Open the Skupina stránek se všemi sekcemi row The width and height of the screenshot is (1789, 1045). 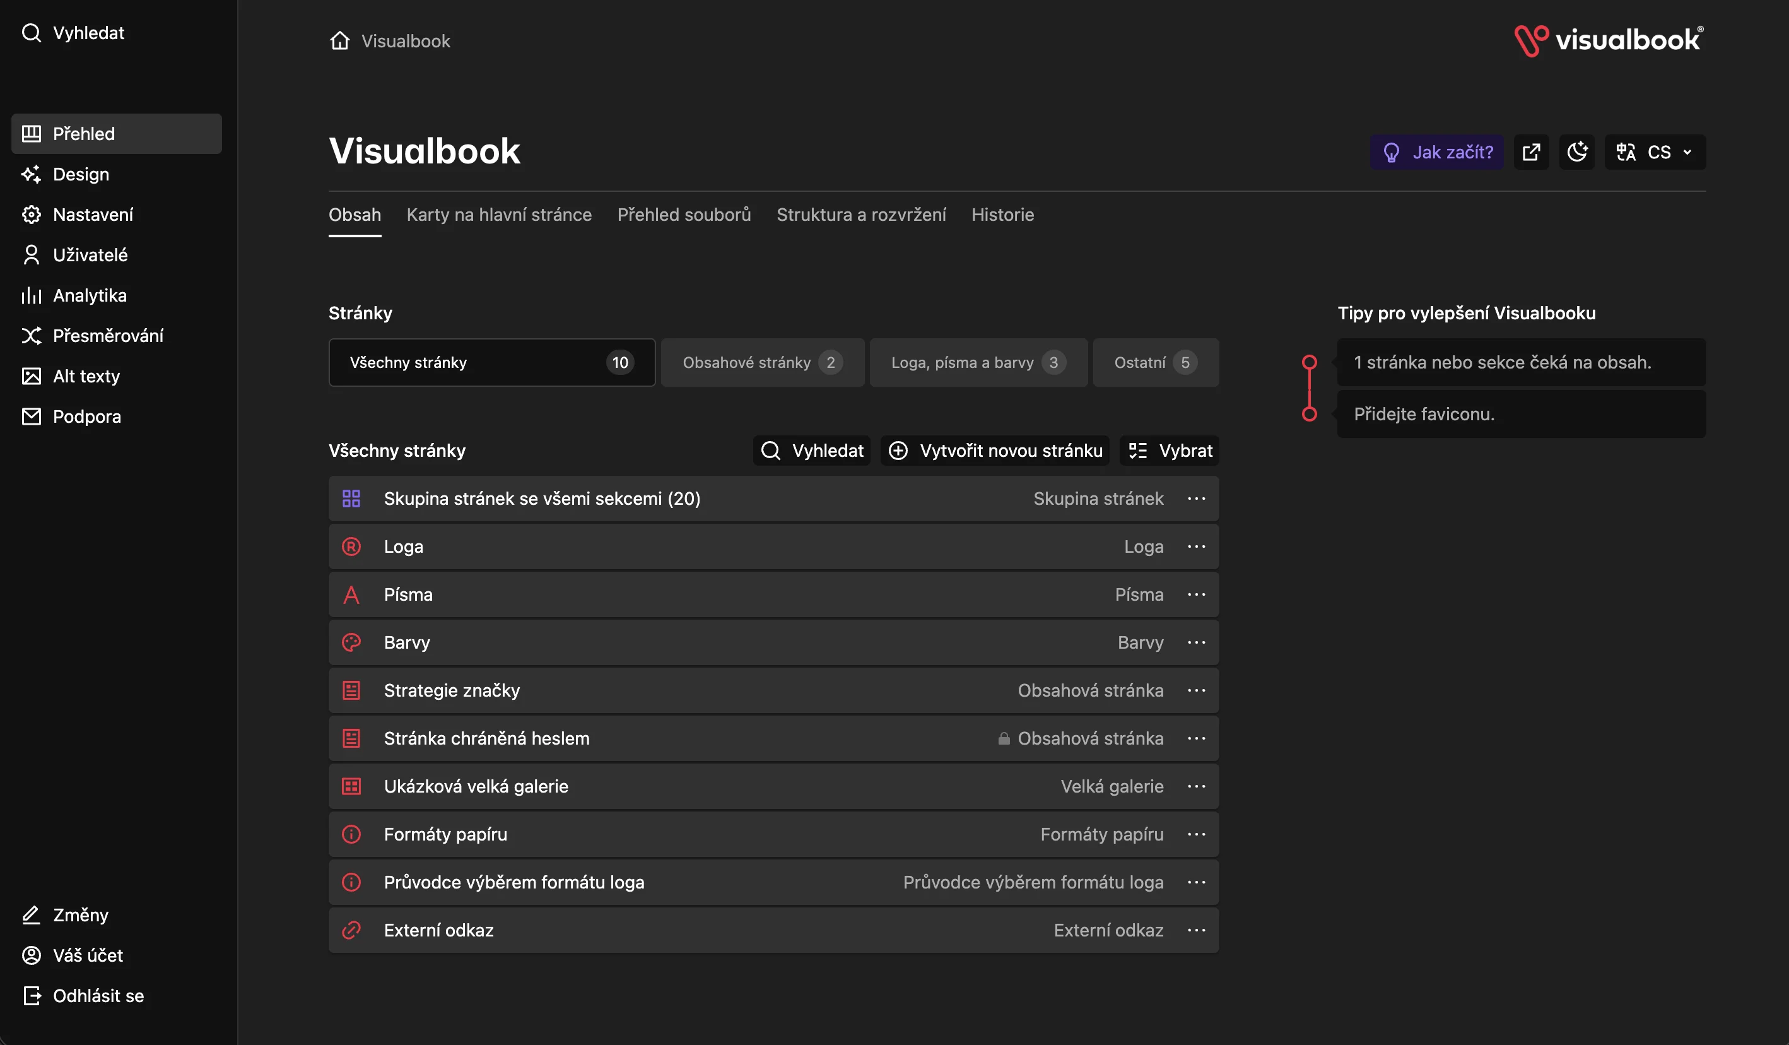[x=774, y=499]
